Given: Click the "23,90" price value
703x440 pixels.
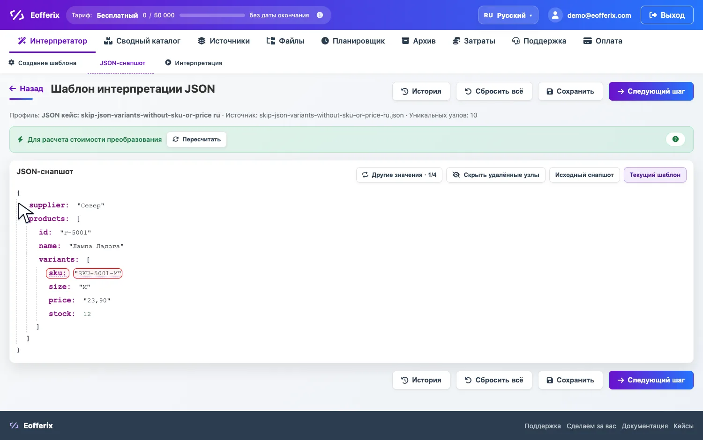Looking at the screenshot, I should point(97,301).
